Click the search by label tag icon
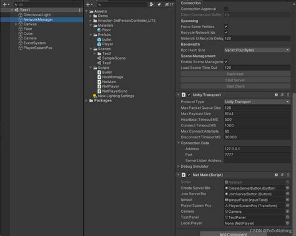 pos(159,4)
